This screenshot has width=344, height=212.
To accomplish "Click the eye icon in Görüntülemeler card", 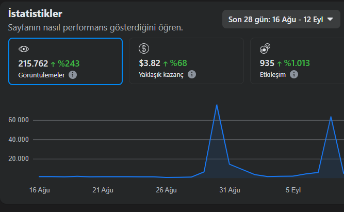I will (x=24, y=49).
